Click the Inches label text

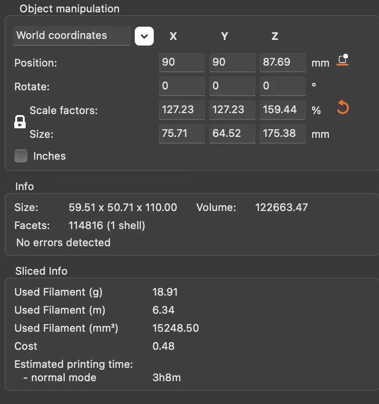[x=50, y=156]
